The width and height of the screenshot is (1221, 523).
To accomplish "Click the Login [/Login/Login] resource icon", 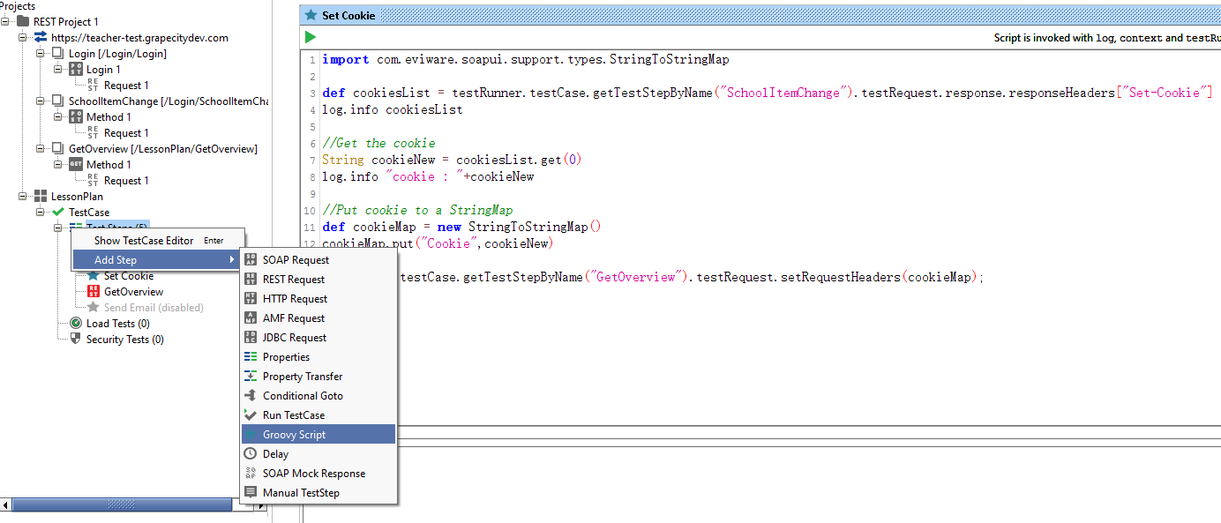I will pos(58,53).
